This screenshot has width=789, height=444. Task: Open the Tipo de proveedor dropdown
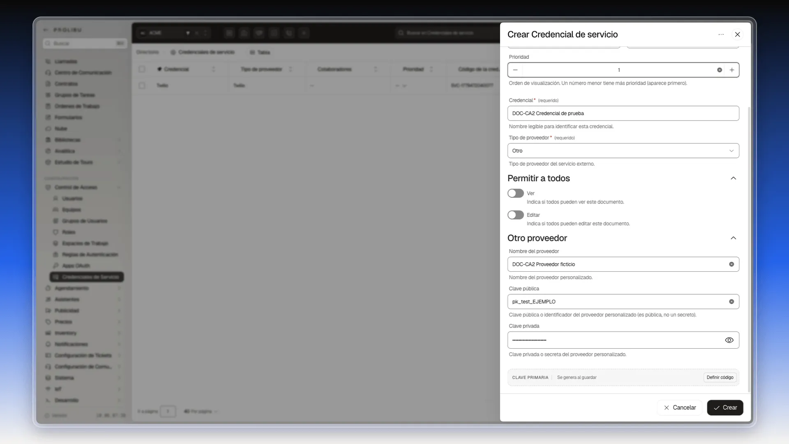coord(623,151)
